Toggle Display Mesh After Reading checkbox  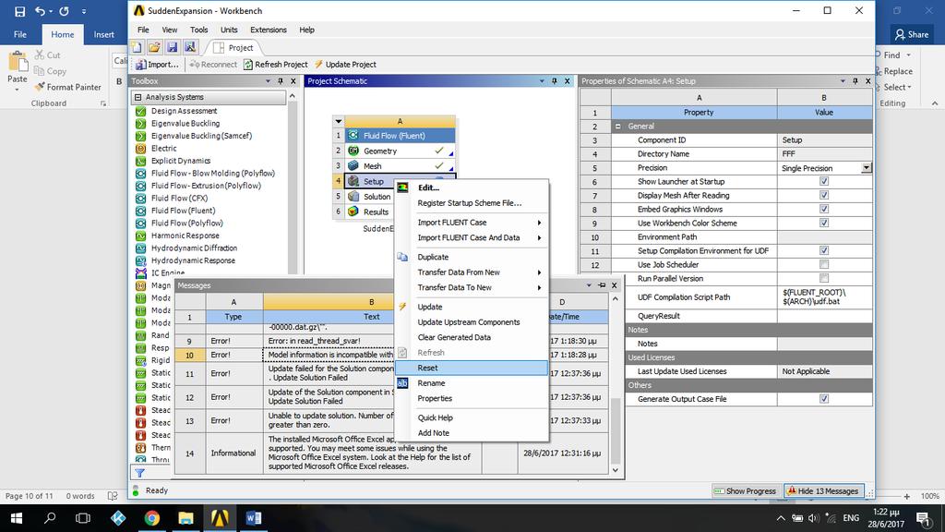tap(824, 196)
